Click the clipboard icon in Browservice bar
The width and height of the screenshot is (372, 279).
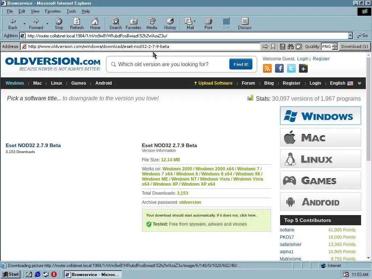299,46
